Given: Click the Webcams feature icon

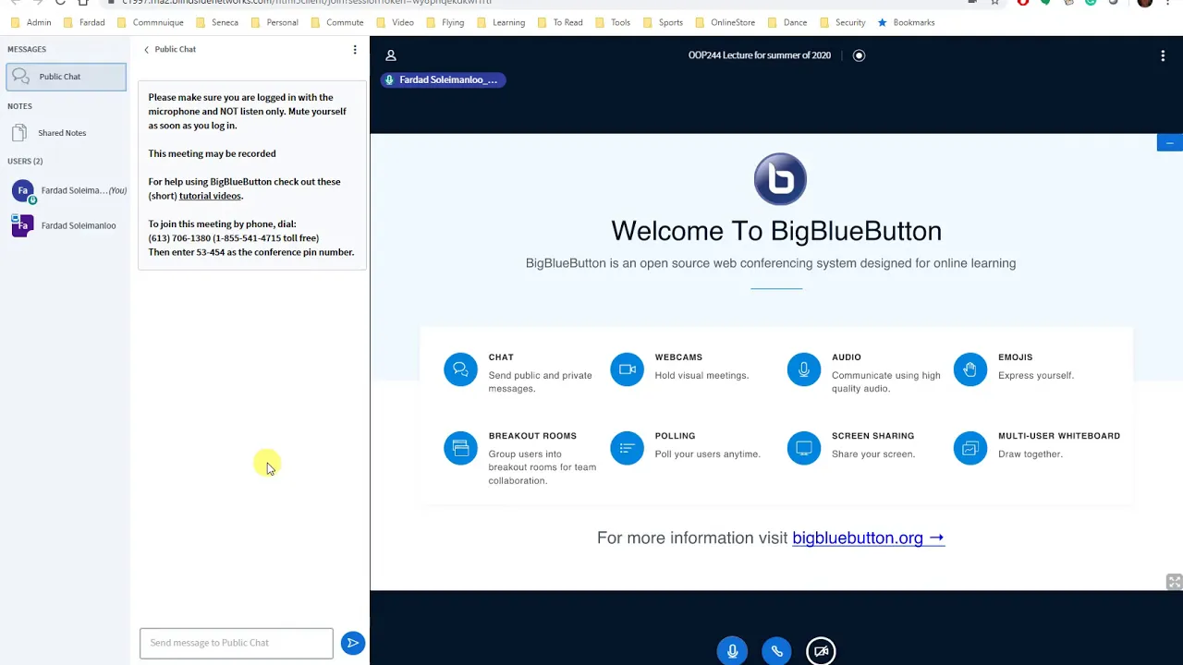Looking at the screenshot, I should (x=627, y=369).
